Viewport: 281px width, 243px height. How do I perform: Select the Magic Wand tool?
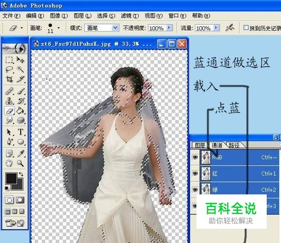click(21, 70)
